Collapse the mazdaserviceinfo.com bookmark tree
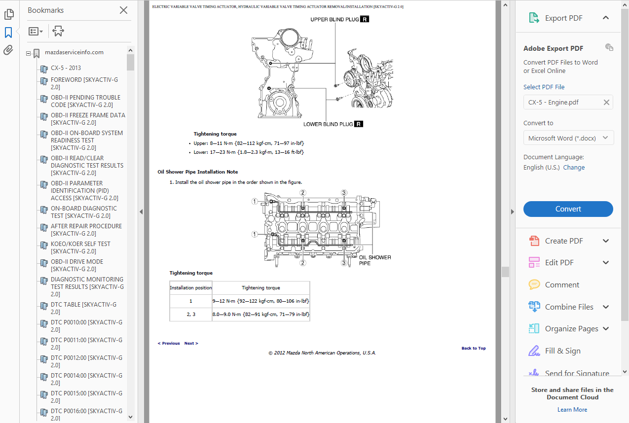This screenshot has height=423, width=629. (x=29, y=53)
